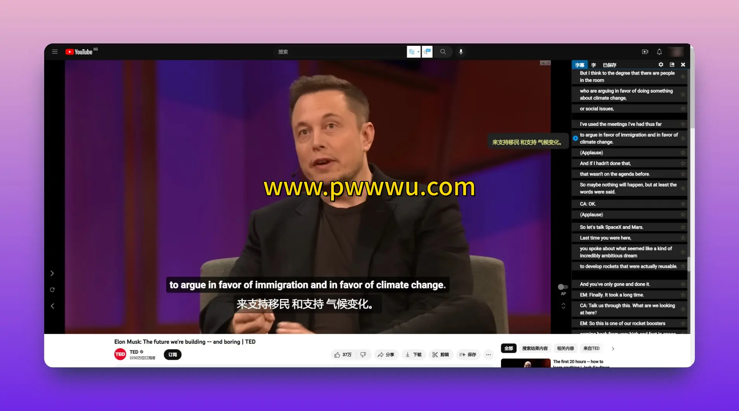Click the subtitle search CC icon
The image size is (739, 411).
(427, 52)
